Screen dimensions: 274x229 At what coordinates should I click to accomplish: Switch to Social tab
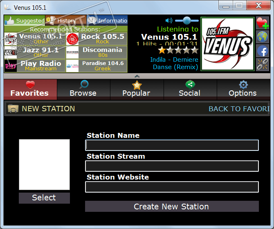coord(190,90)
